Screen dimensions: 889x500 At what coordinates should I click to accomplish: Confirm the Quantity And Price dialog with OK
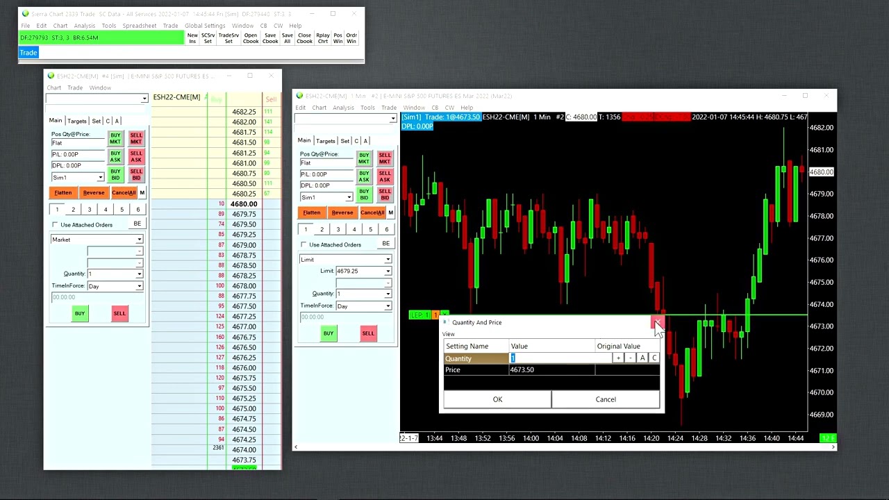coord(497,399)
